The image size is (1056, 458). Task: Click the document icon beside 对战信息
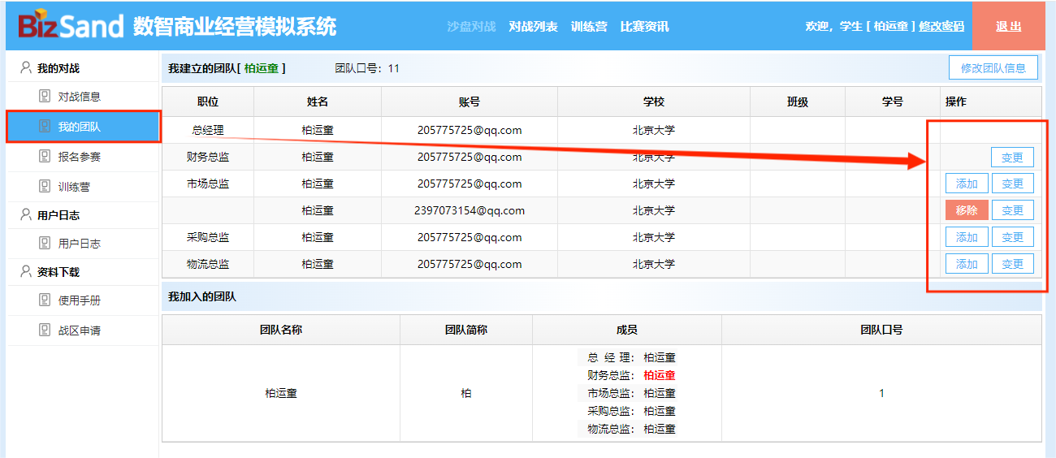(45, 97)
